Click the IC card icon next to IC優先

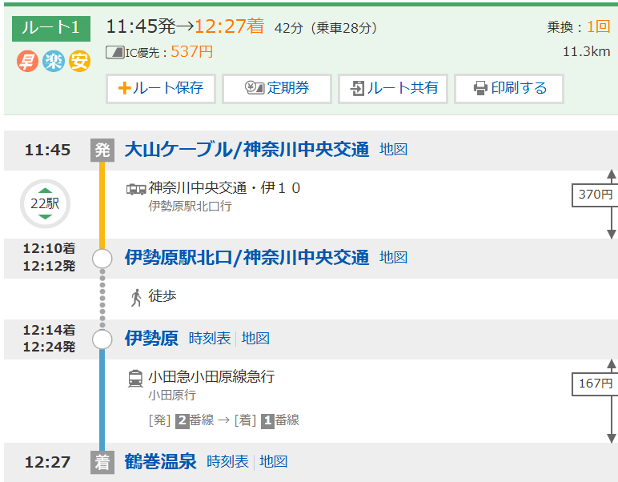point(115,53)
